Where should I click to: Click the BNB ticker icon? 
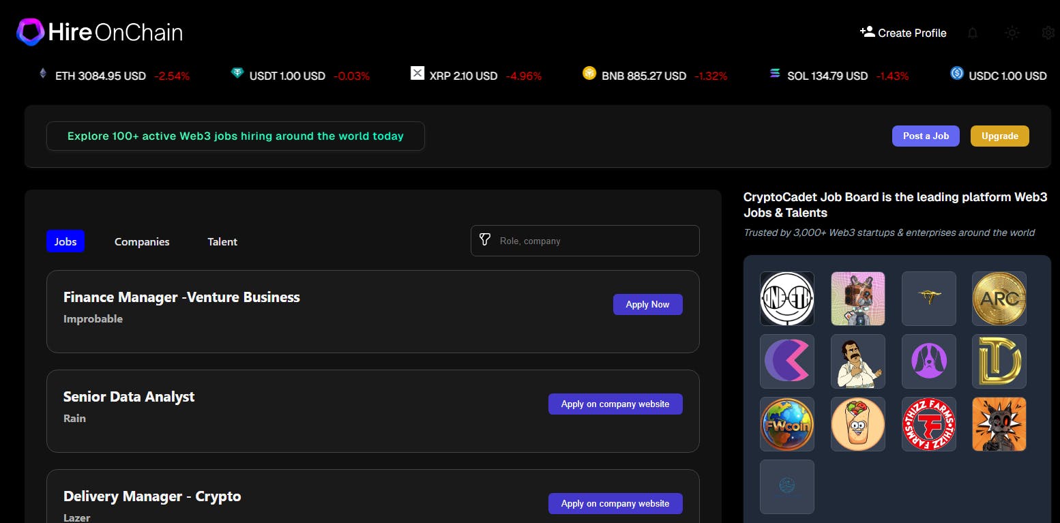(x=589, y=73)
